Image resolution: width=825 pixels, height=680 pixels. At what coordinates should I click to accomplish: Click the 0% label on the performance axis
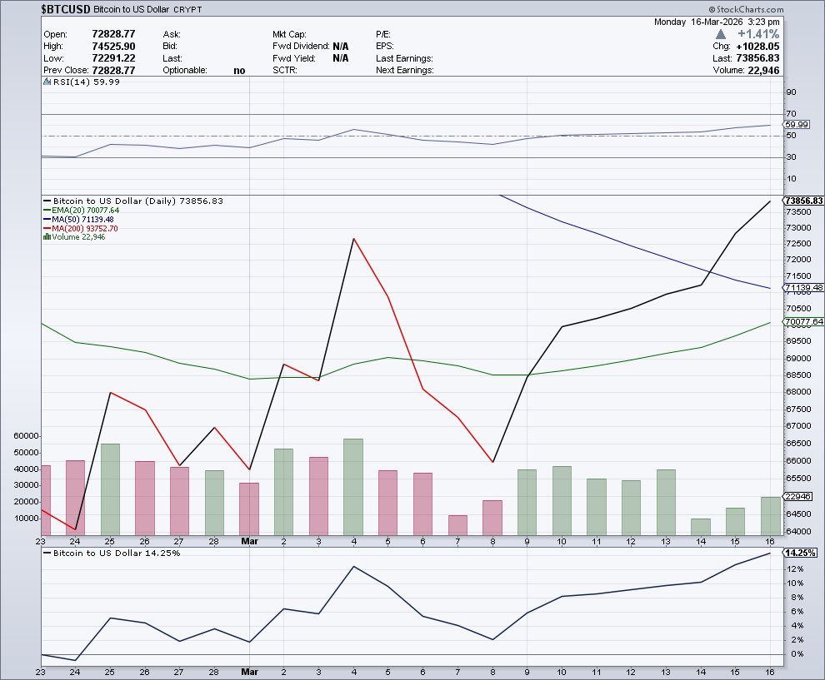[x=797, y=654]
